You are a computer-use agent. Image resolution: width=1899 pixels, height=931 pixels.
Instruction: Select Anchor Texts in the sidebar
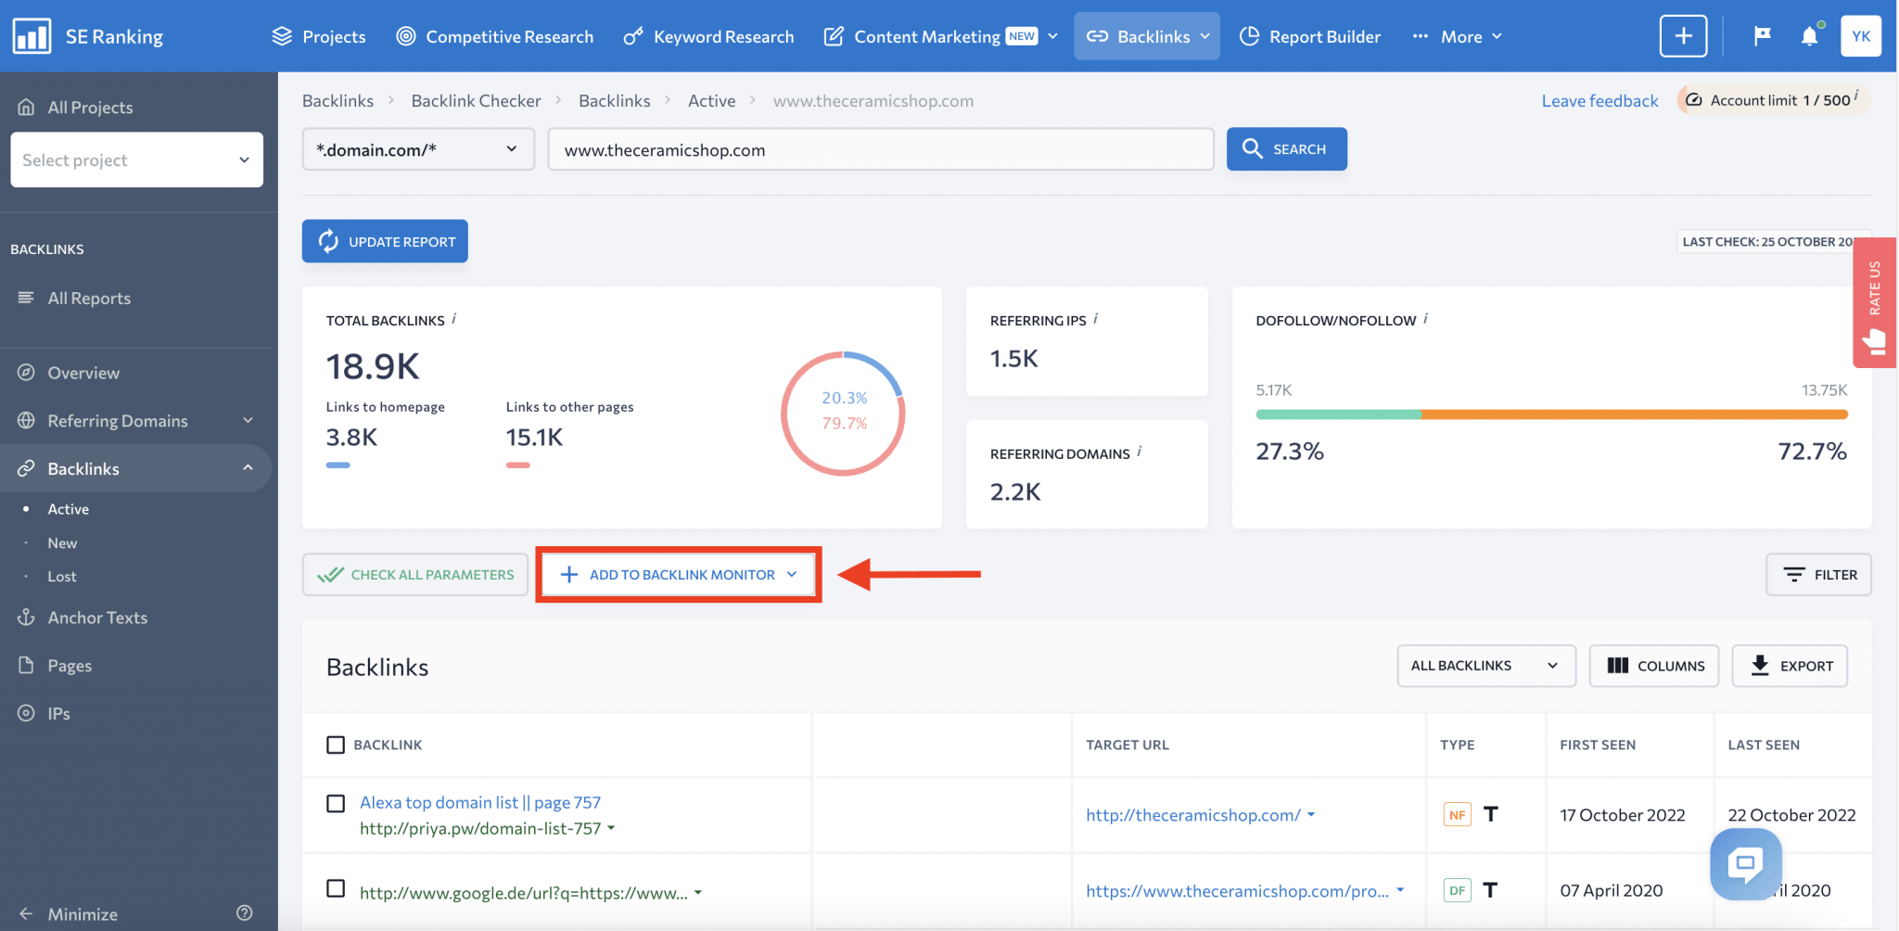pos(97,617)
